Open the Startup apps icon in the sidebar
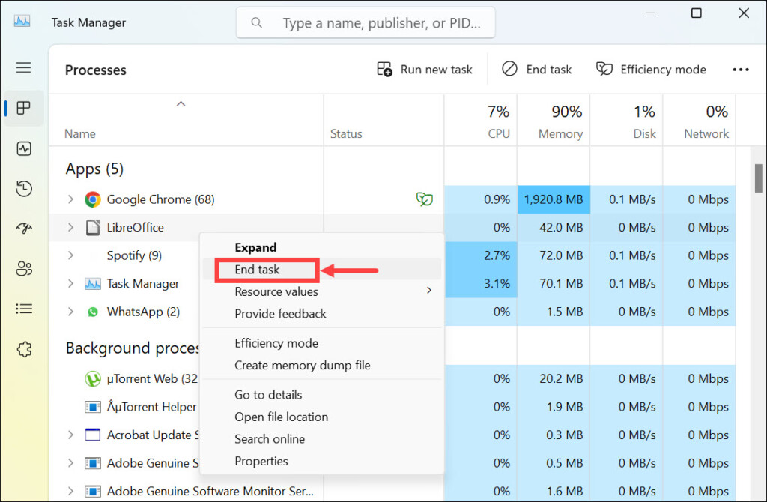The width and height of the screenshot is (767, 502). (24, 229)
